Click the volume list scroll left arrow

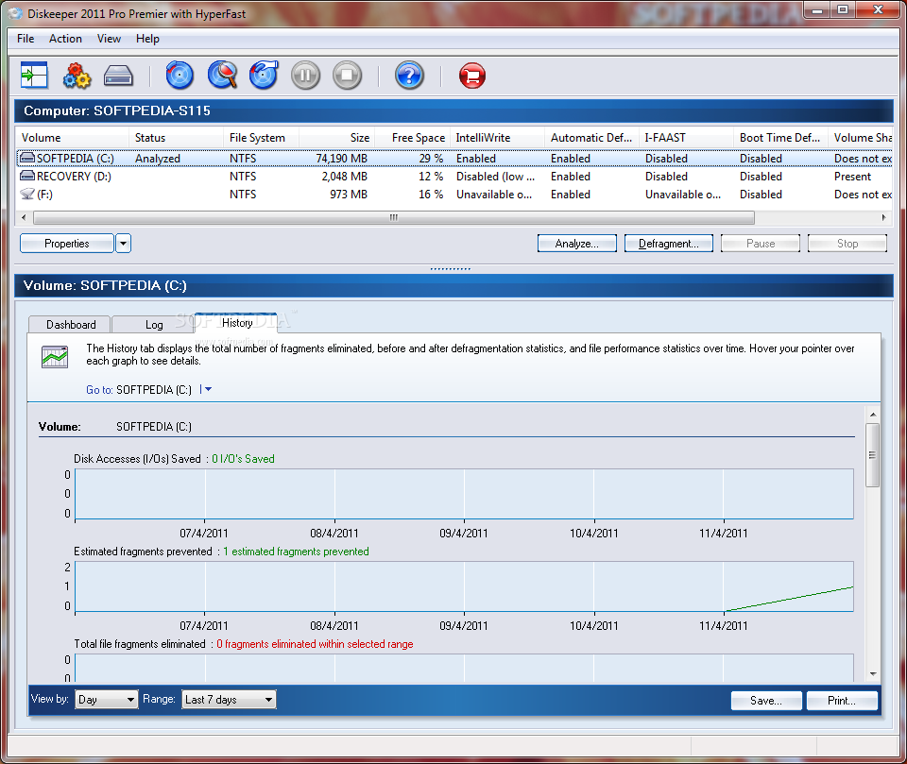pyautogui.click(x=23, y=217)
